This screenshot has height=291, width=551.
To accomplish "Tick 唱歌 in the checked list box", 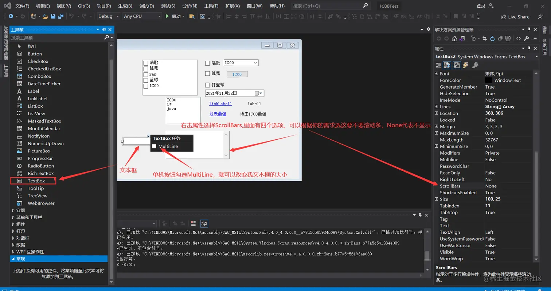I will pos(146,63).
